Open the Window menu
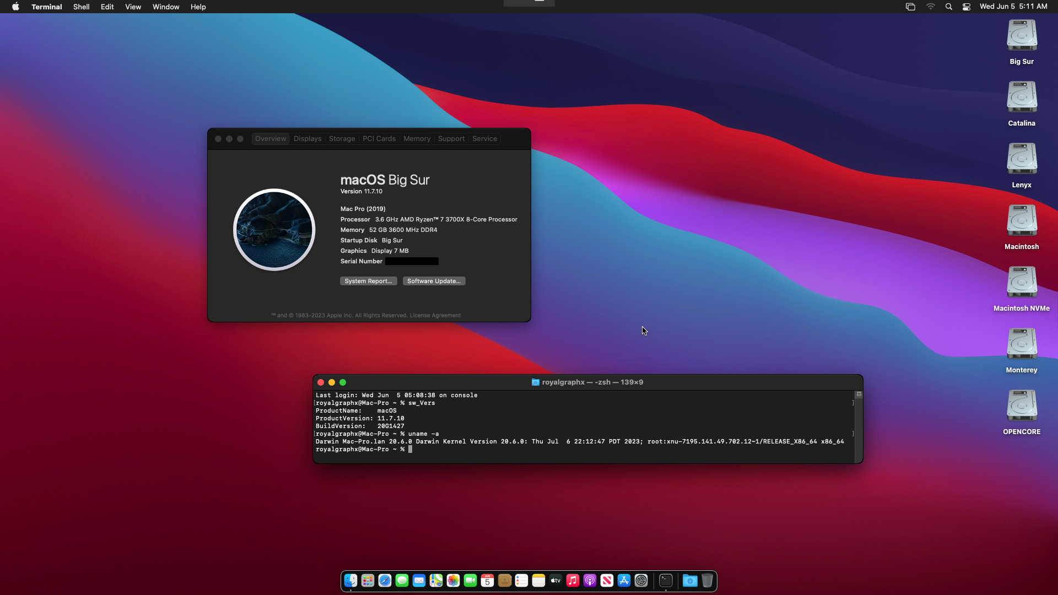1058x595 pixels. (166, 7)
